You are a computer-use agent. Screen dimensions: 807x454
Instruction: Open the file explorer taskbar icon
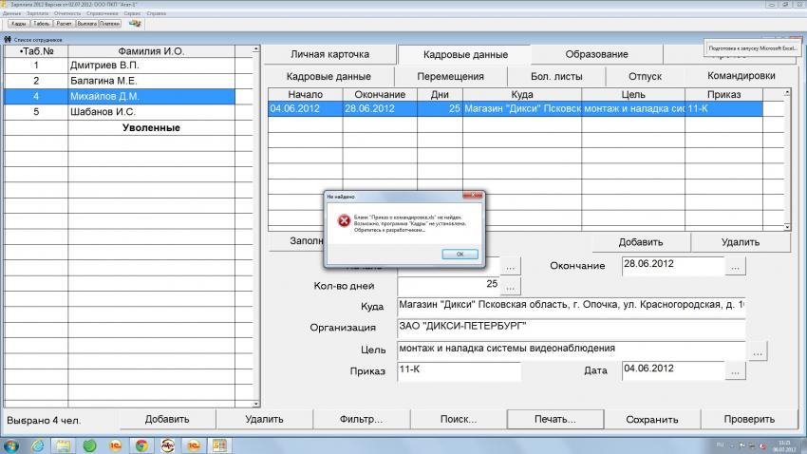63,445
